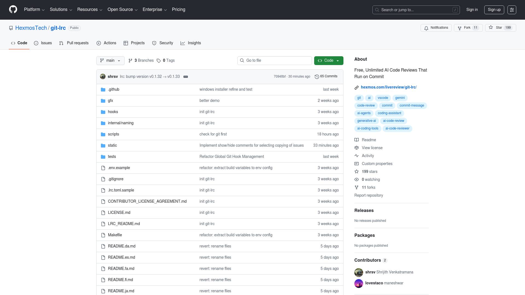Click the hooks folder icon
The width and height of the screenshot is (525, 295).
[103, 112]
